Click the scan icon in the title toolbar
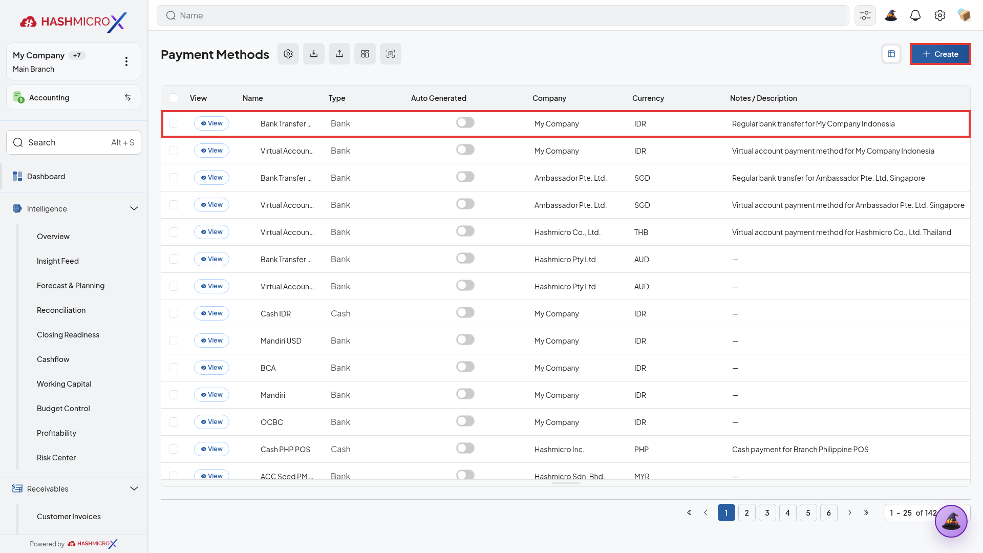 coord(391,54)
